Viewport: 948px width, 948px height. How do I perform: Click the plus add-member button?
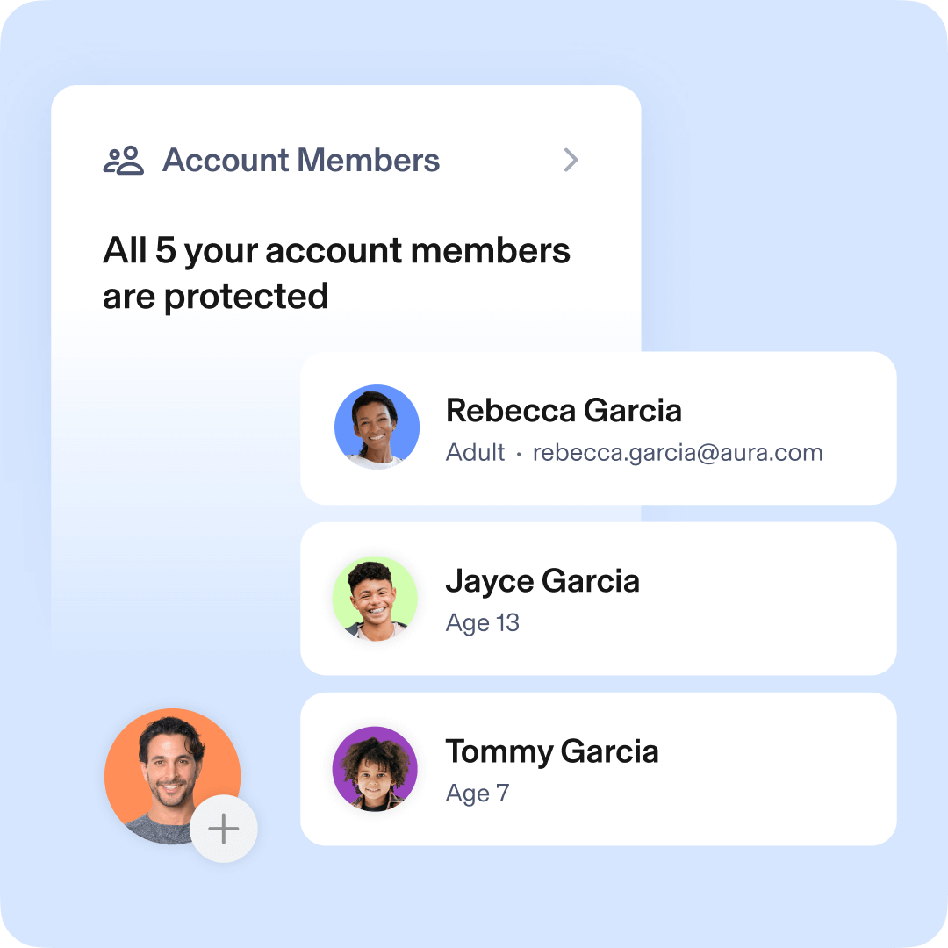coord(224,829)
